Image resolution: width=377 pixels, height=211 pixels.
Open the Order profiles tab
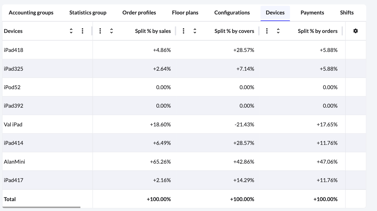[x=139, y=13]
